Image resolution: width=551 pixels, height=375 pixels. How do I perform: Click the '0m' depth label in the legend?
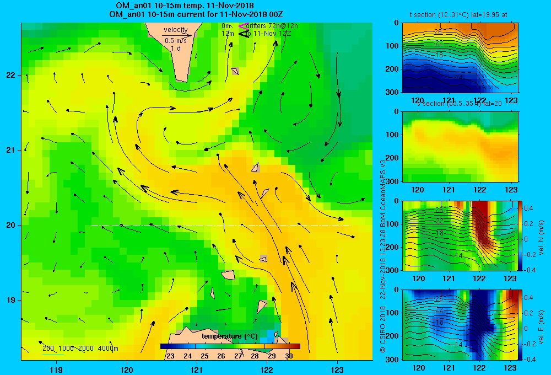(x=226, y=26)
